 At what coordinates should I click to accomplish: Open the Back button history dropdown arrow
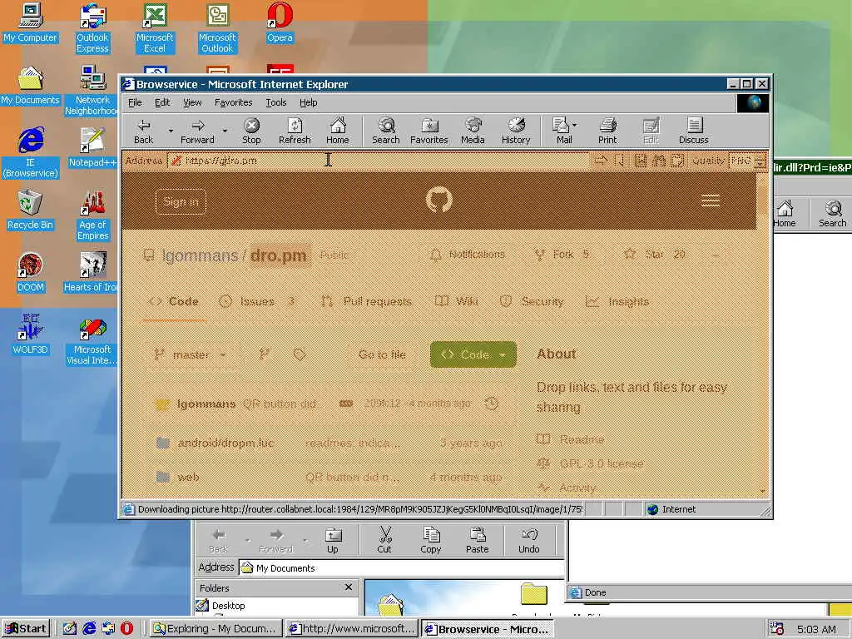[171, 131]
